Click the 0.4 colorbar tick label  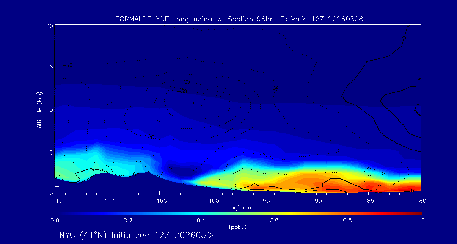tap(201, 220)
